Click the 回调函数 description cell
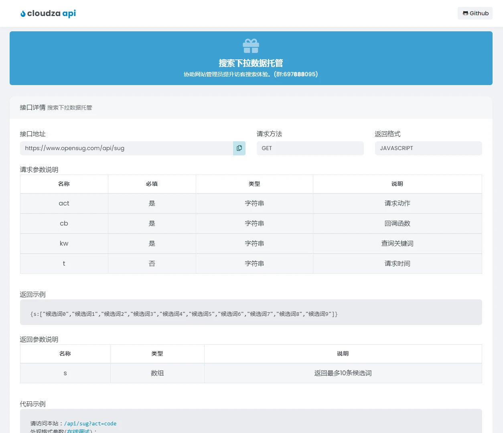This screenshot has height=433, width=503. tap(397, 224)
